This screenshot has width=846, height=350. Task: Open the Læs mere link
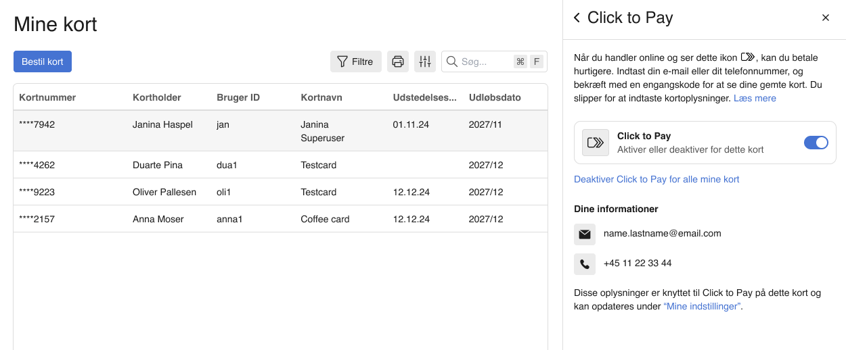click(755, 99)
